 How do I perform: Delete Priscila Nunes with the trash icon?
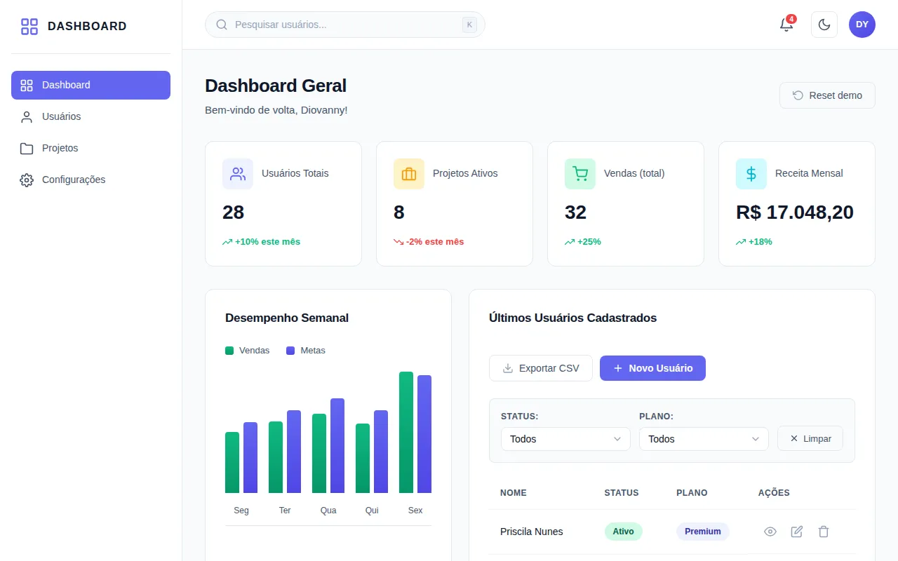(x=824, y=532)
